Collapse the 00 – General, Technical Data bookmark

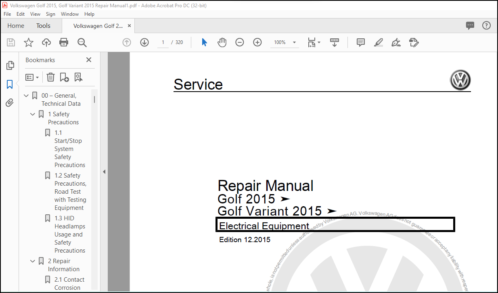tap(26, 96)
